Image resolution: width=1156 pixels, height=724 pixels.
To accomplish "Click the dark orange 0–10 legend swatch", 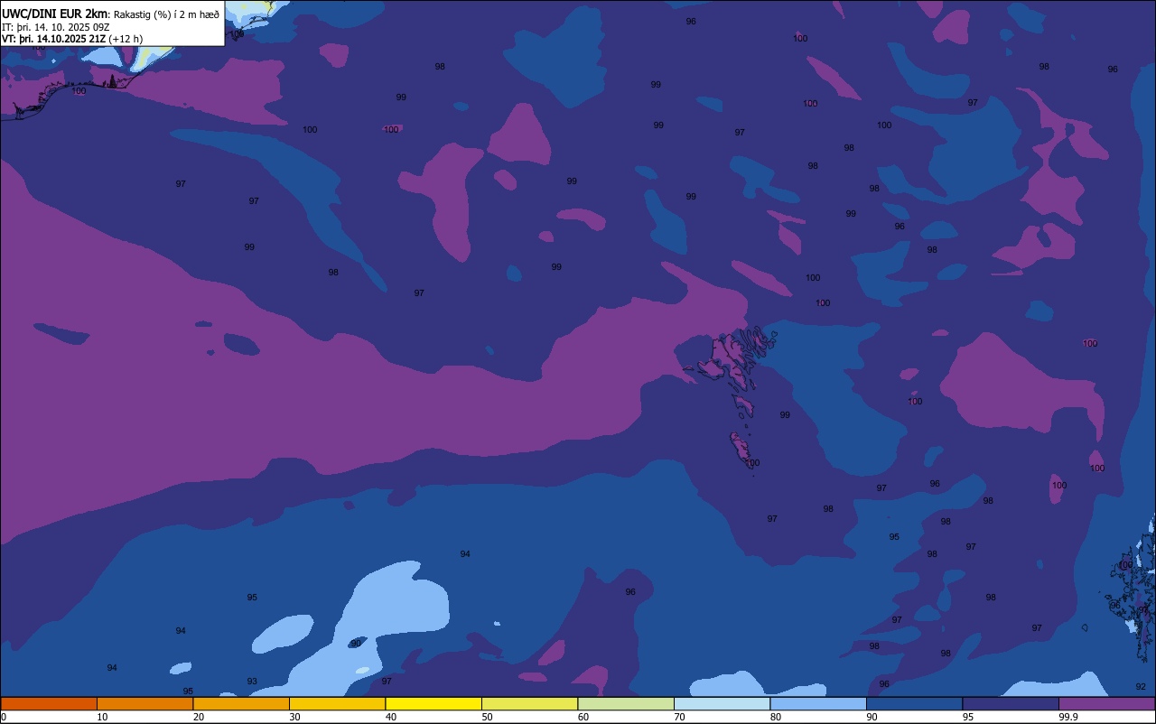I will pyautogui.click(x=49, y=703).
